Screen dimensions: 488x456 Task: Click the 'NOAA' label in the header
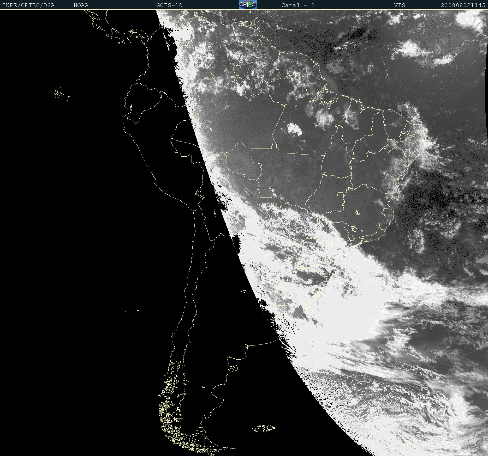[x=81, y=5]
